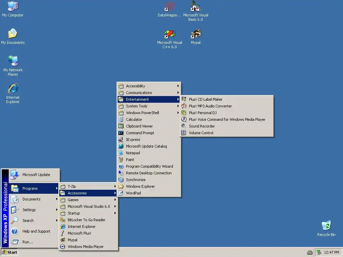Launch Internet Explorer desktop shortcut
343x257 pixels.
pos(13,93)
